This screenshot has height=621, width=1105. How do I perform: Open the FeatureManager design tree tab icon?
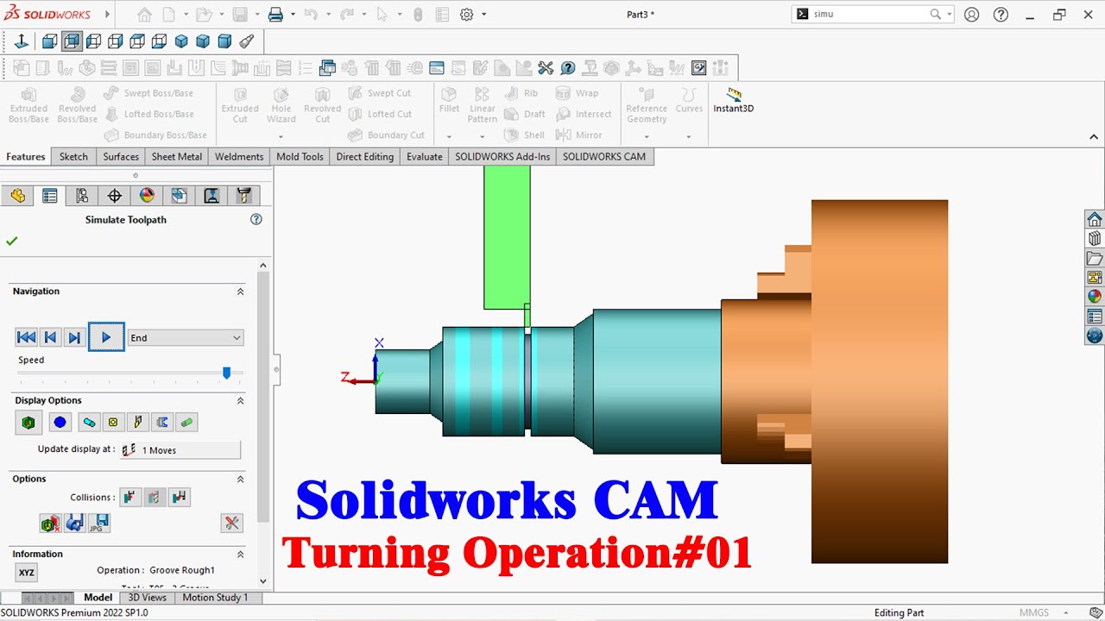(17, 196)
